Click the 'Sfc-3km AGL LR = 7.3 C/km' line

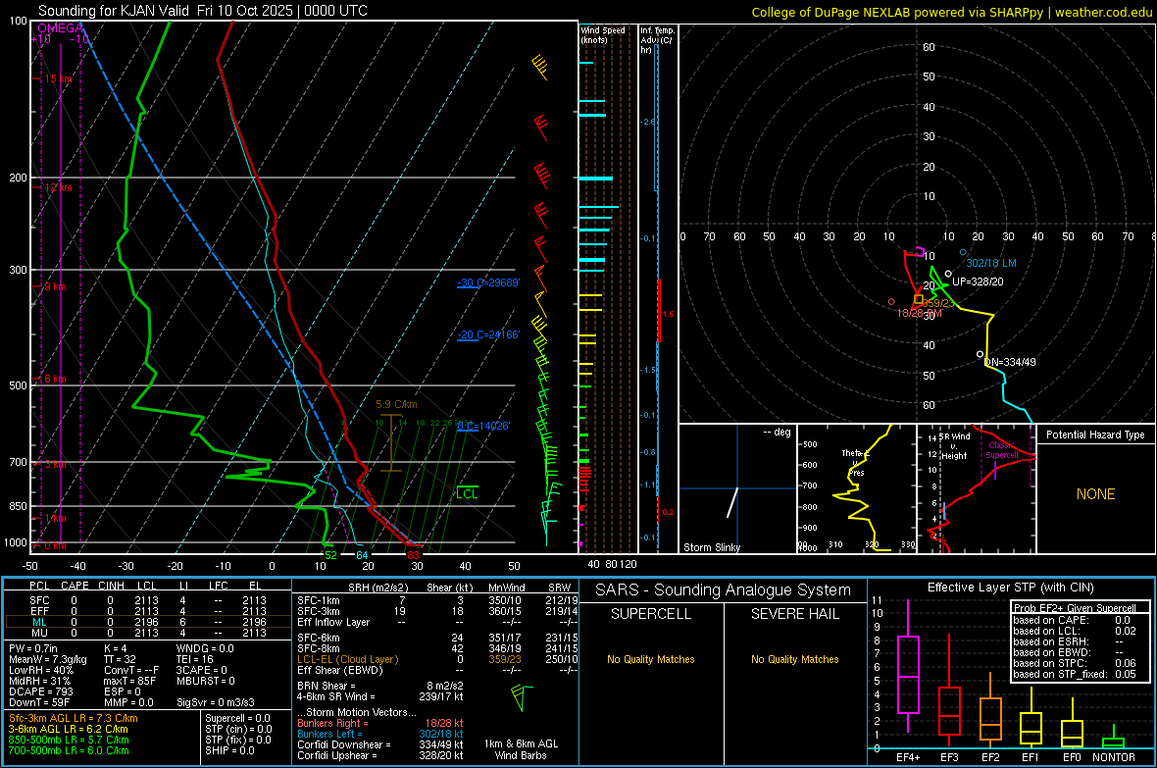pos(74,718)
